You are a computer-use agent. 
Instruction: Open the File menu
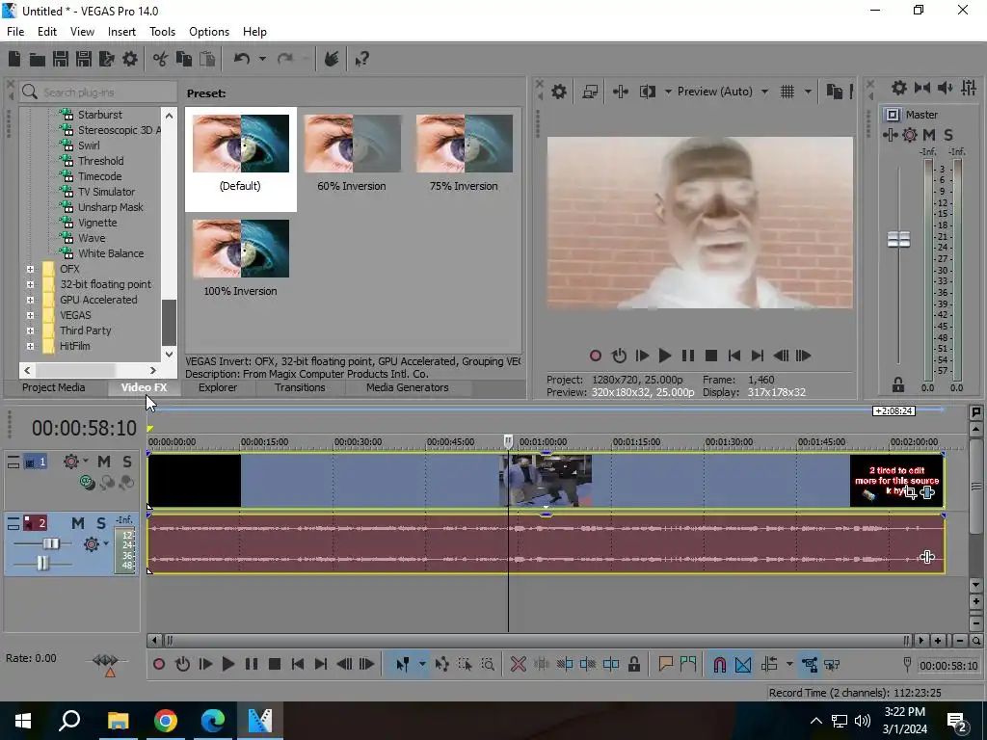point(15,32)
